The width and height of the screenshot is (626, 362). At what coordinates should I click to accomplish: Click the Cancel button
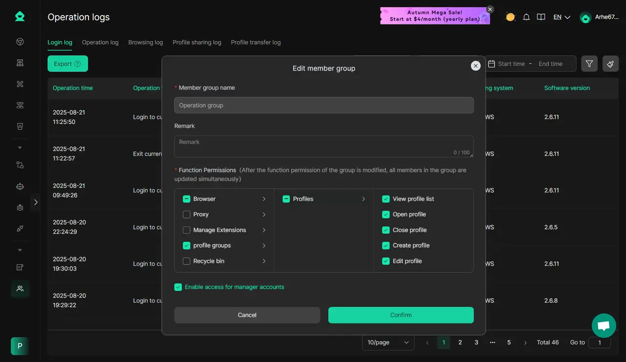(247, 315)
